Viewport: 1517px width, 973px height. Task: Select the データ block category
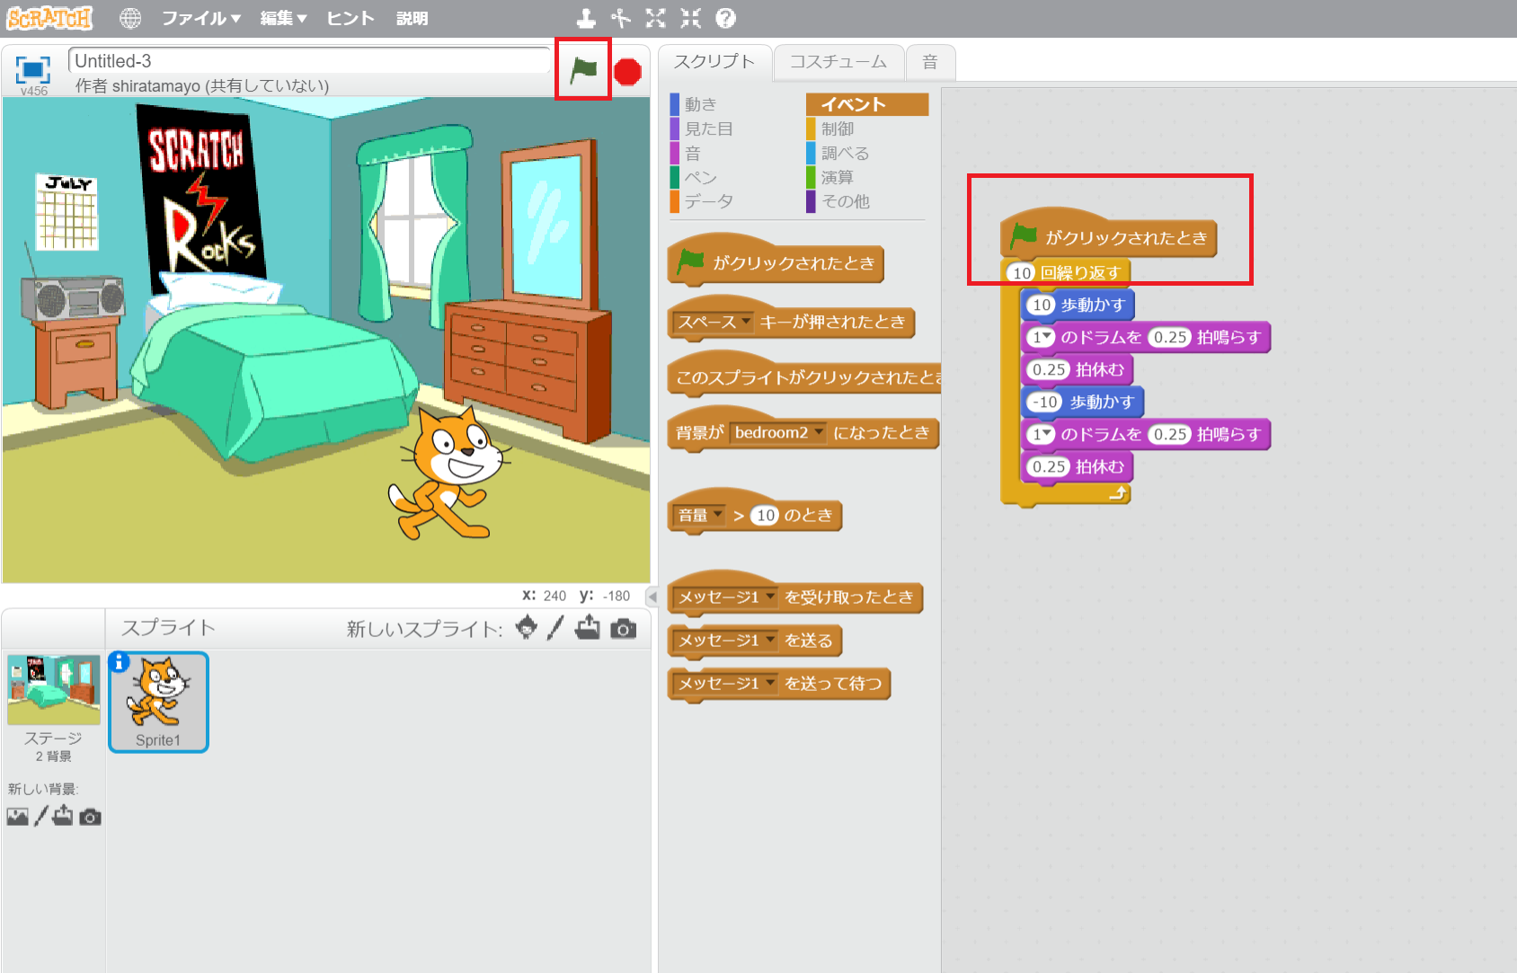pyautogui.click(x=708, y=201)
